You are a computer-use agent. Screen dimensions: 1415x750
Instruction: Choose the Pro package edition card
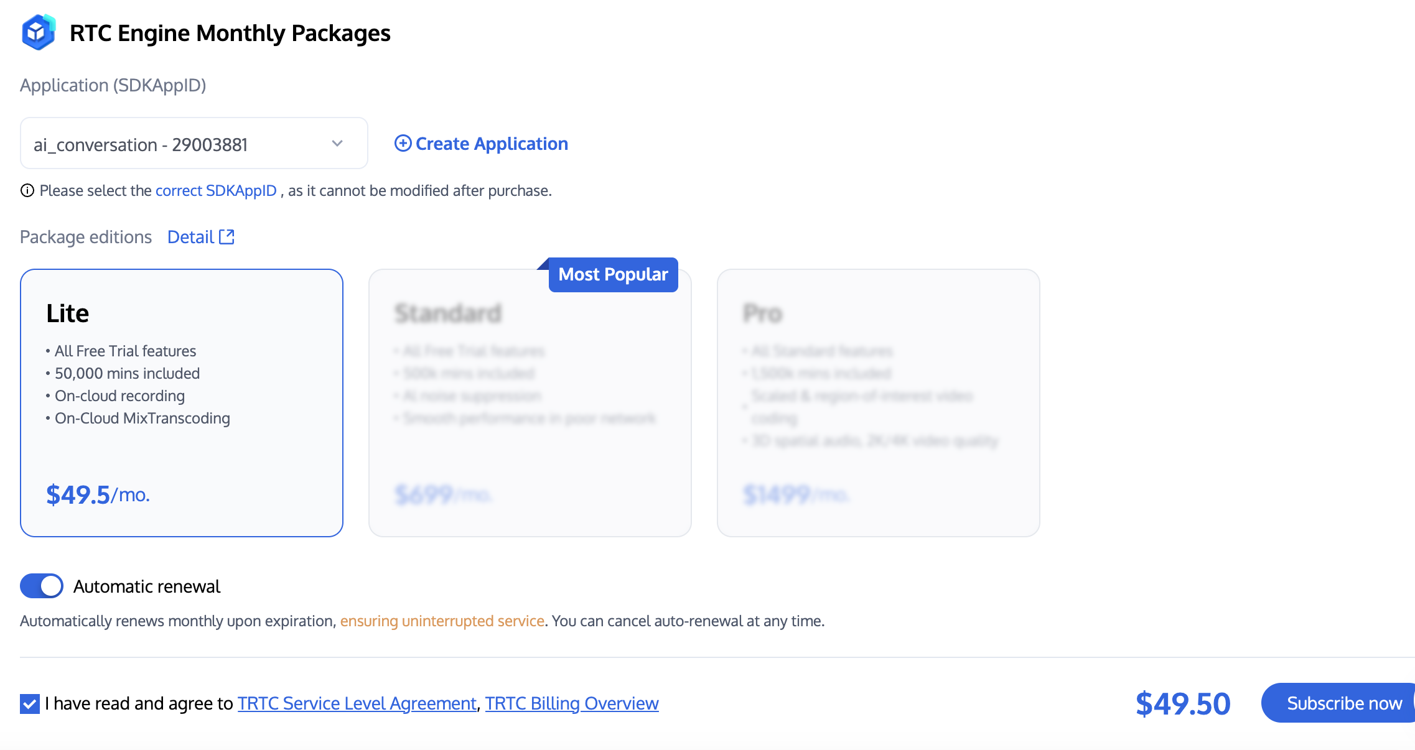[x=878, y=402]
